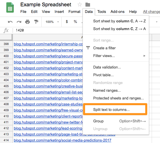Open the new-twitter link in row 411
Viewport: 160px width, 143px height.
[48, 122]
